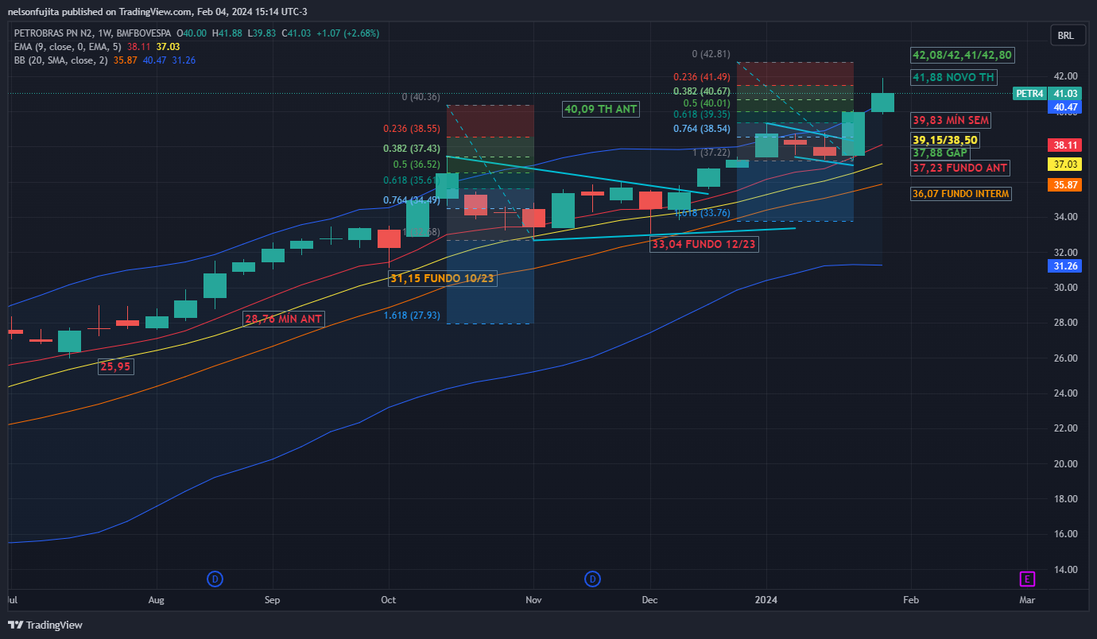1097x639 pixels.
Task: Click the '37,23 FUNDO ANT' annotation
Action: click(960, 168)
